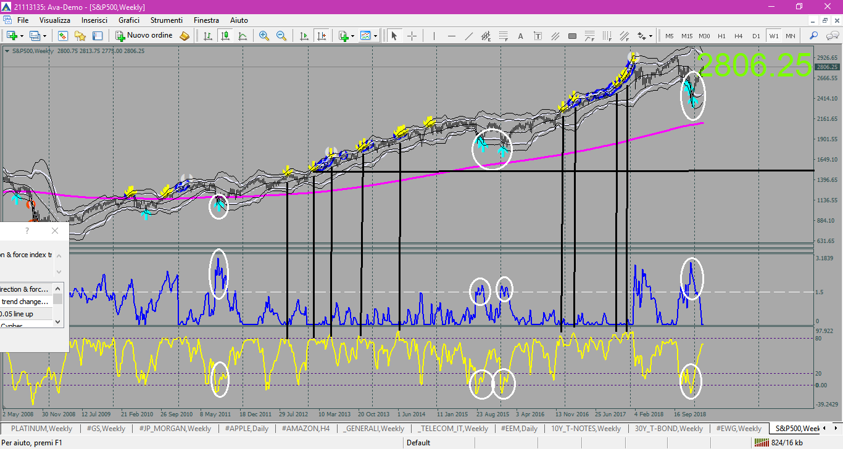Open the new chart icon

pyautogui.click(x=11, y=36)
